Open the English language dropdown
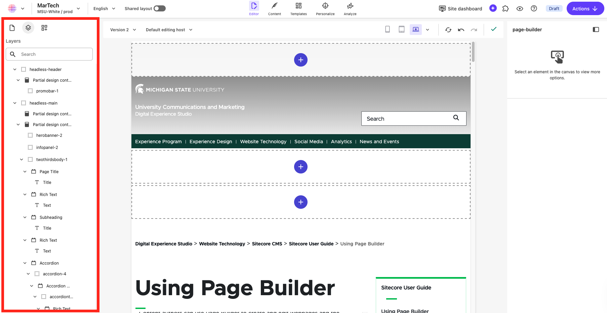The image size is (607, 313). click(104, 8)
